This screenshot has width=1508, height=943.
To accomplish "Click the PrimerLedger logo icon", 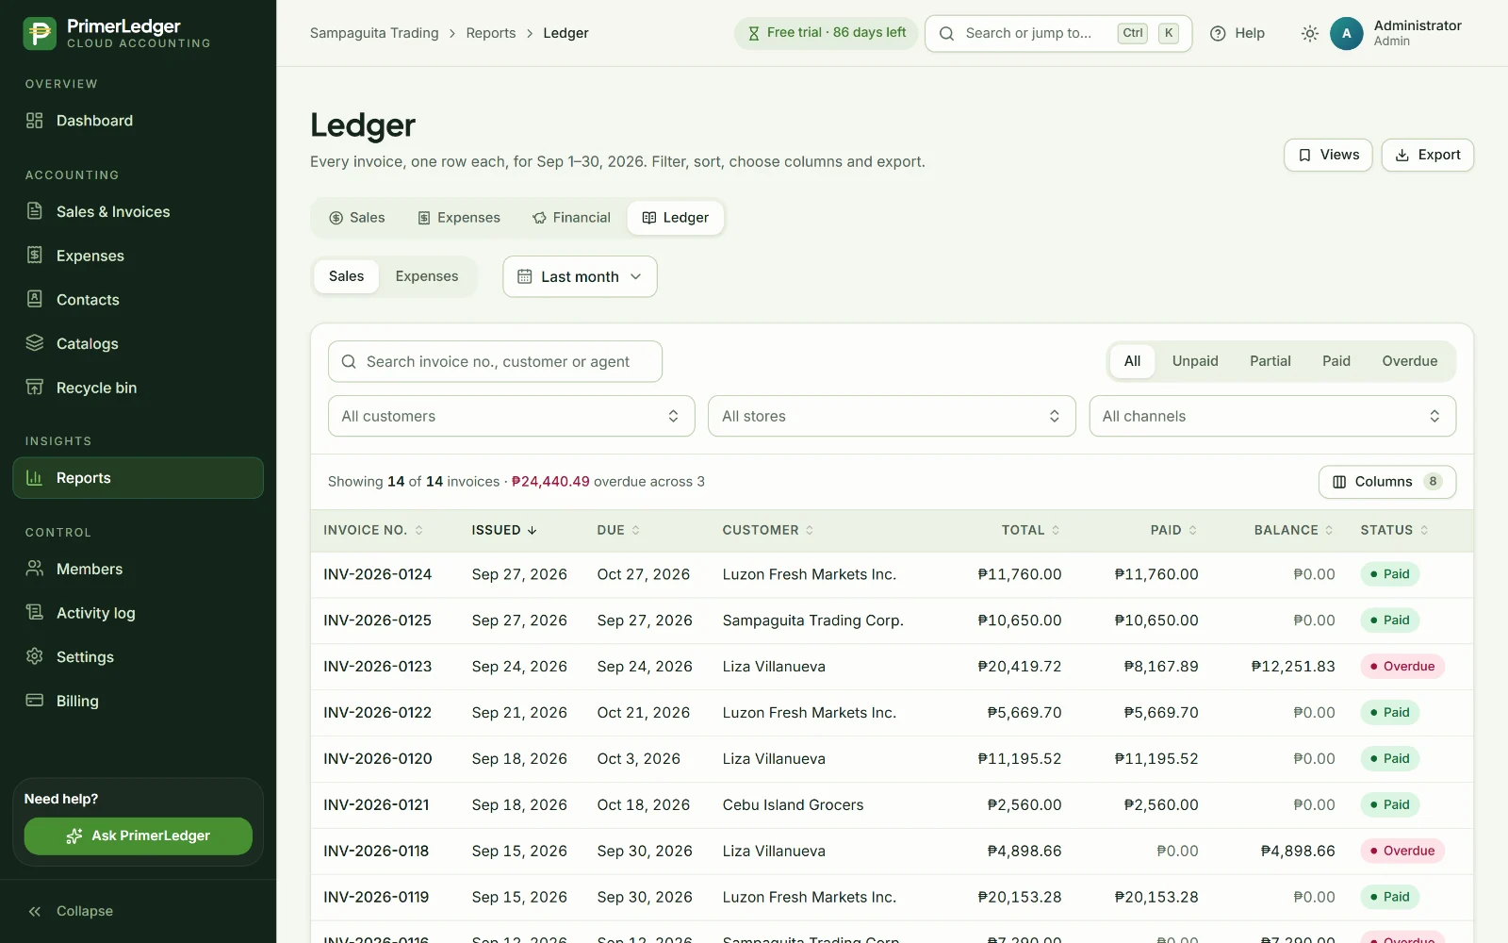I will click(x=40, y=33).
